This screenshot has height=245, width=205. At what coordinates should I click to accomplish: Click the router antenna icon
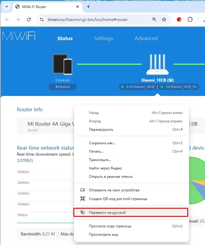[x=158, y=64]
